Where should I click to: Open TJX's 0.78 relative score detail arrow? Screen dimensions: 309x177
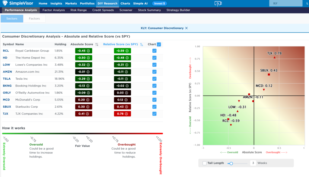pos(127,114)
